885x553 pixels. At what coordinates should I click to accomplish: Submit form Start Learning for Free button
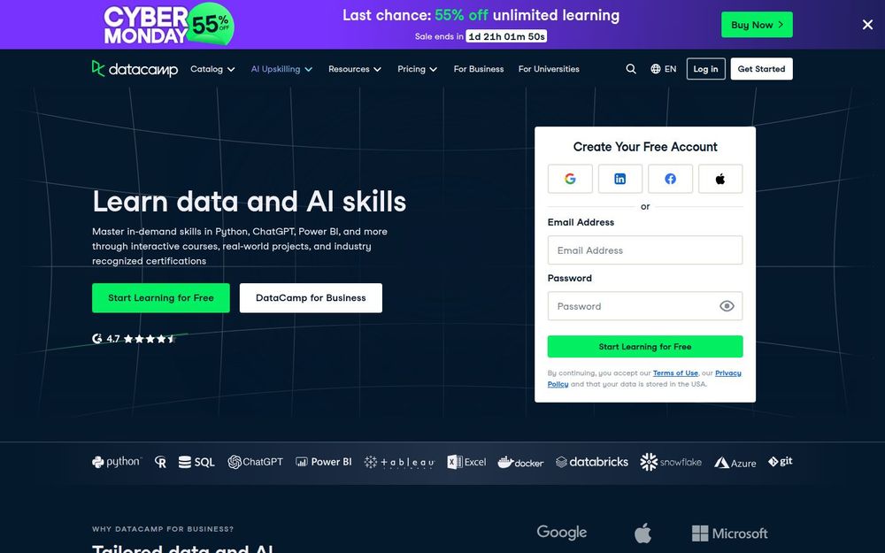click(x=645, y=347)
